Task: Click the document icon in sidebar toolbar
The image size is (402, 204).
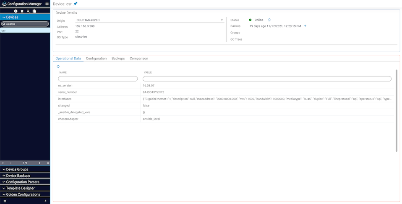Action: (34, 11)
